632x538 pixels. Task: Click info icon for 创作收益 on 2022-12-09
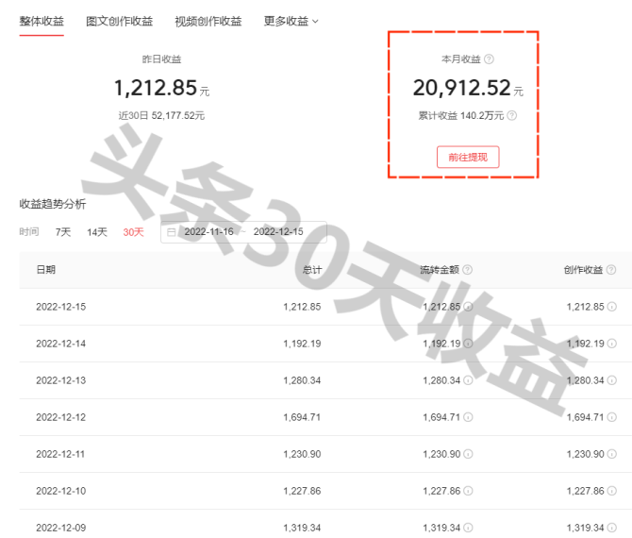tap(612, 528)
